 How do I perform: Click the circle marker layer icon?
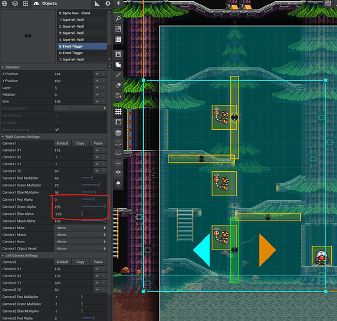118,183
